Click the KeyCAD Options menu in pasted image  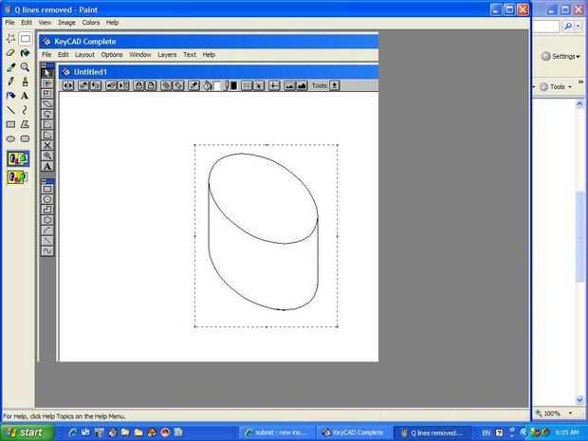coord(112,55)
